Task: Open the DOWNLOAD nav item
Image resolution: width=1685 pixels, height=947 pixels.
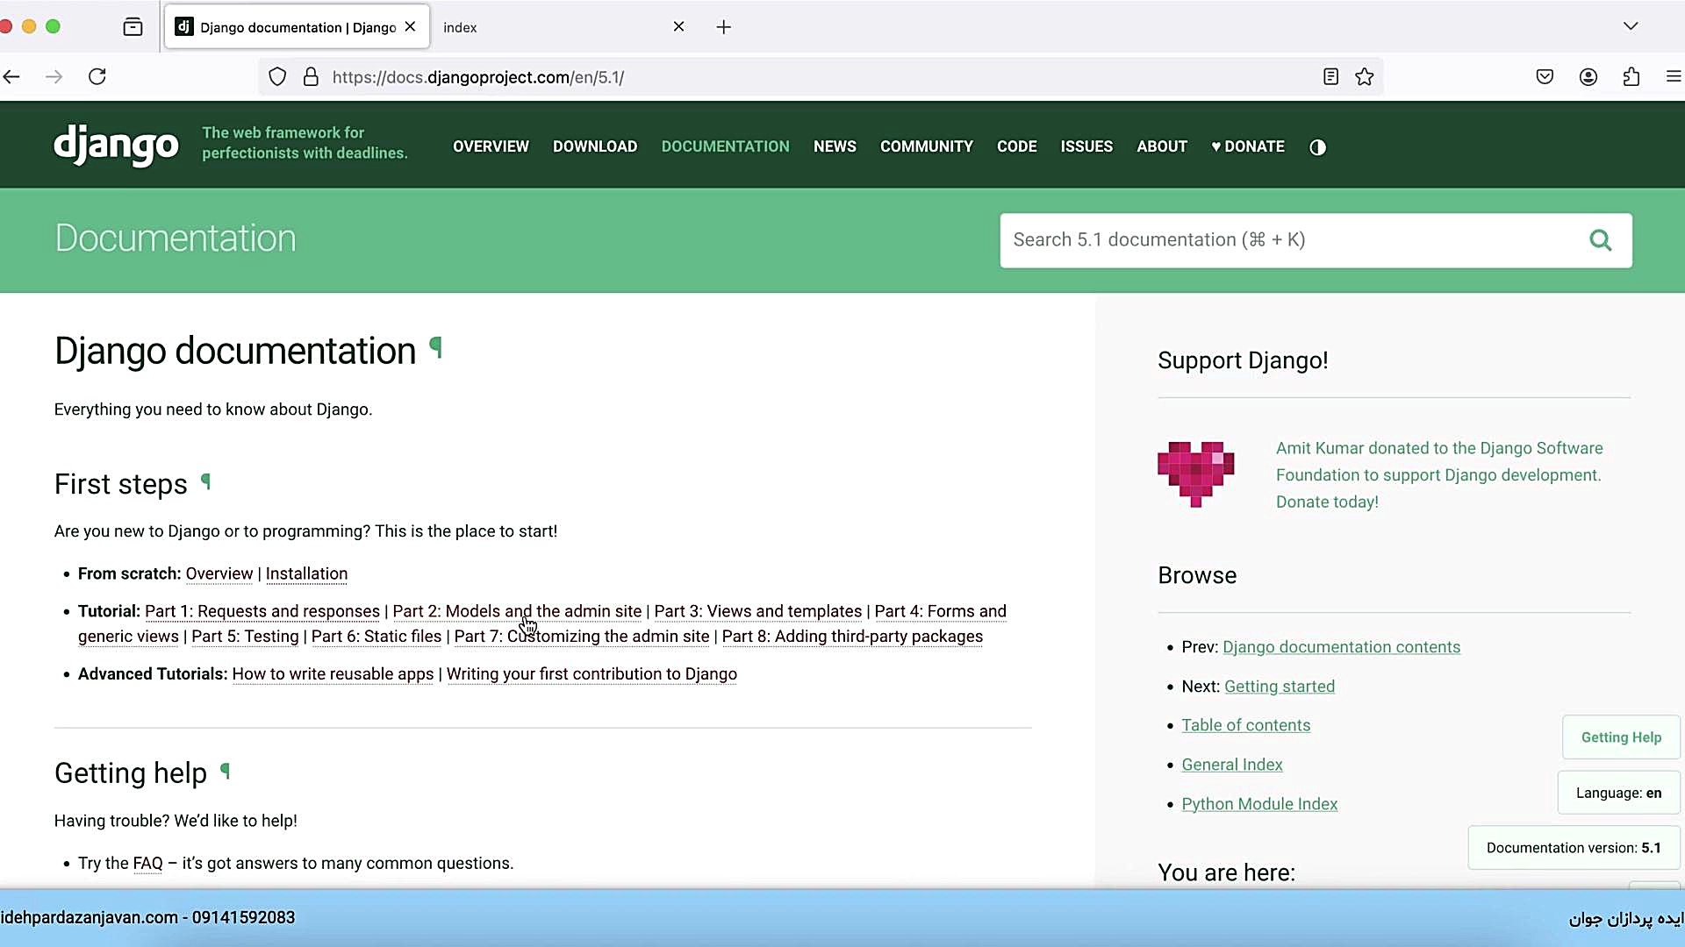Action: (x=595, y=146)
